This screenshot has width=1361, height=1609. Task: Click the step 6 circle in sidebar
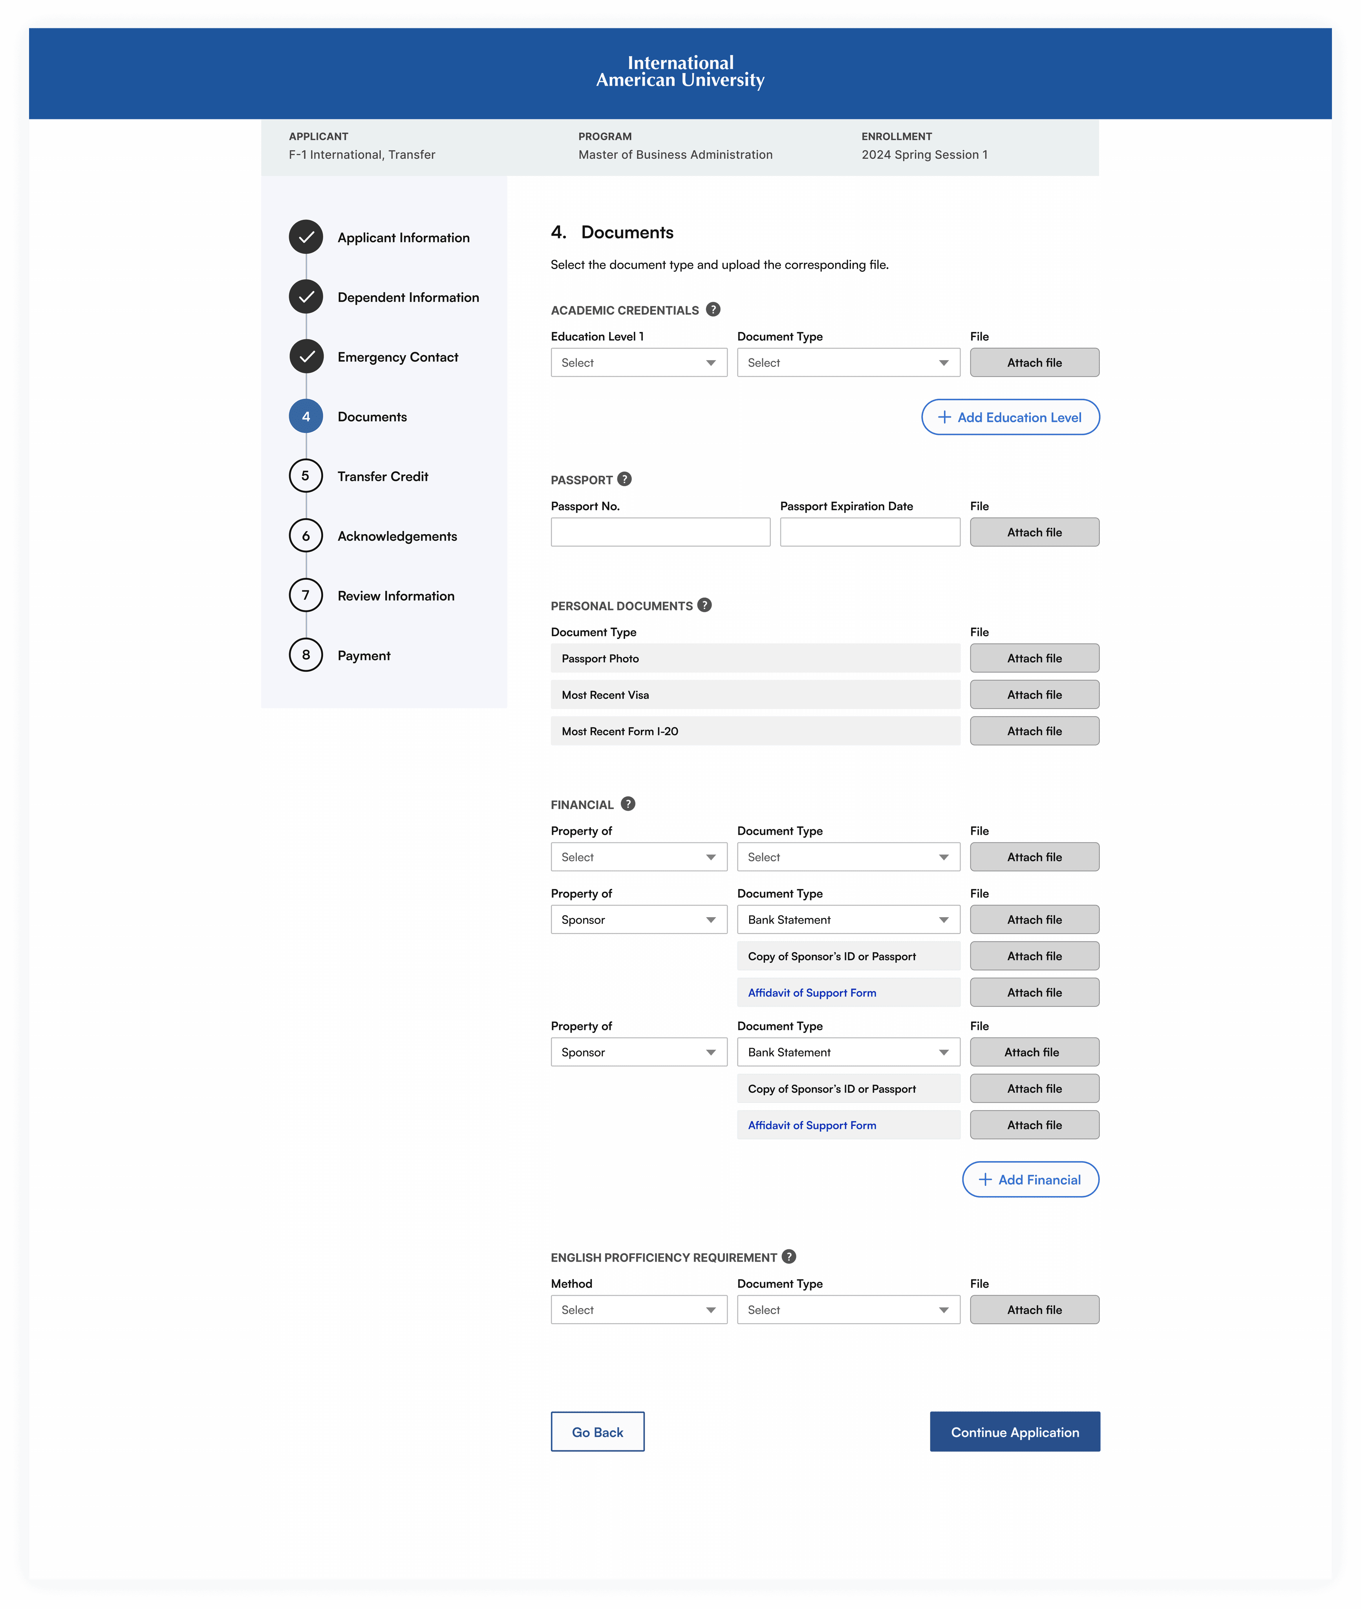306,535
